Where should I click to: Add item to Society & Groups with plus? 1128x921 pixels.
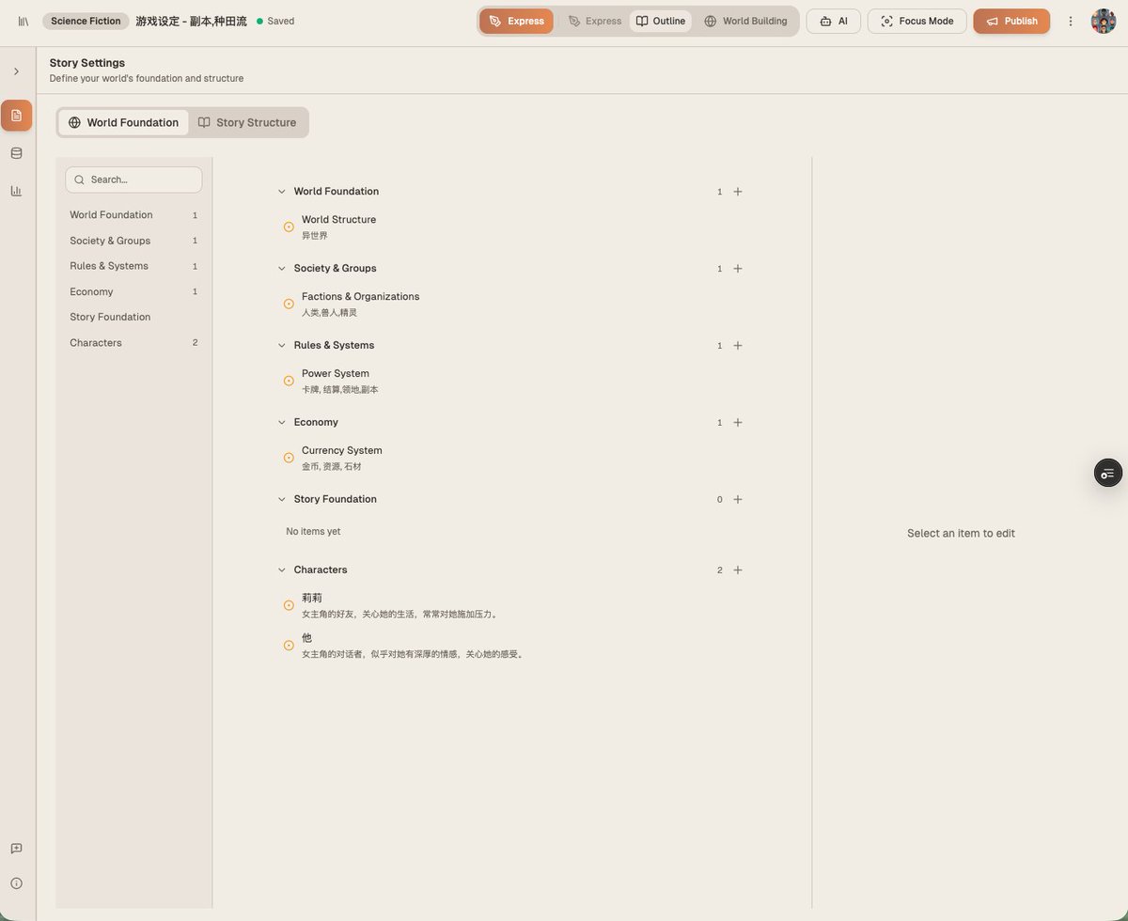(x=738, y=269)
